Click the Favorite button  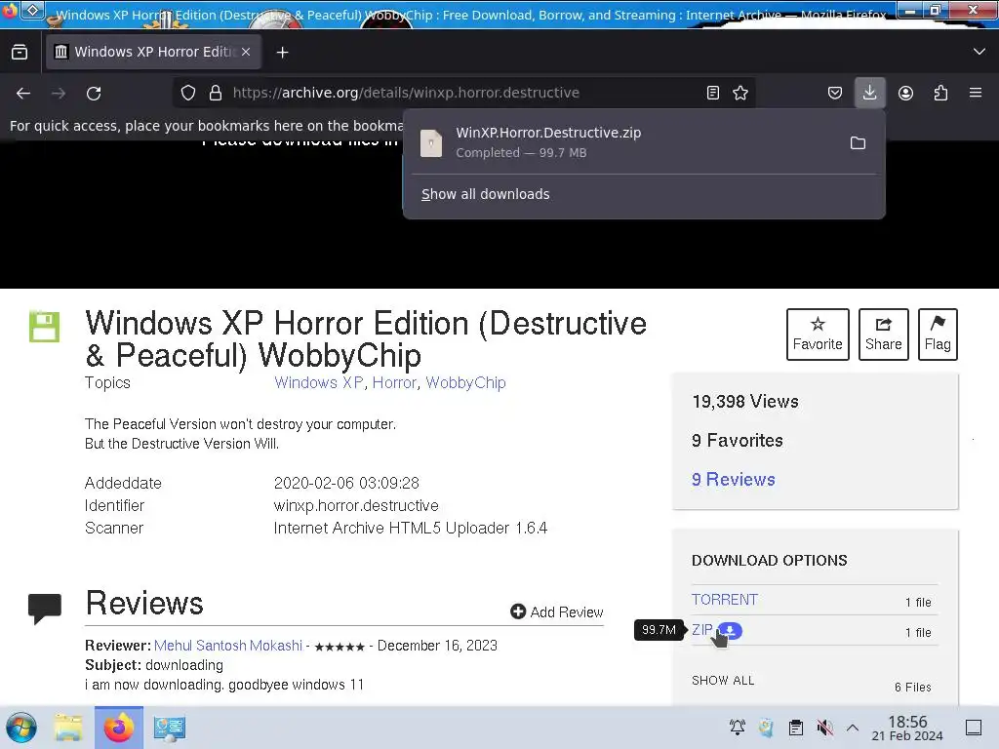pos(818,335)
